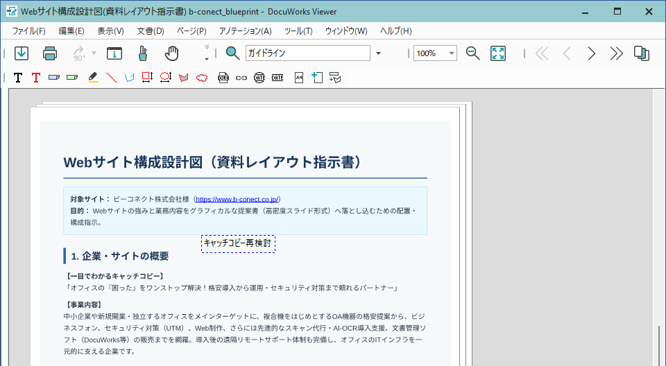Open the 編集(E) menu
This screenshot has width=666, height=366.
click(x=71, y=31)
